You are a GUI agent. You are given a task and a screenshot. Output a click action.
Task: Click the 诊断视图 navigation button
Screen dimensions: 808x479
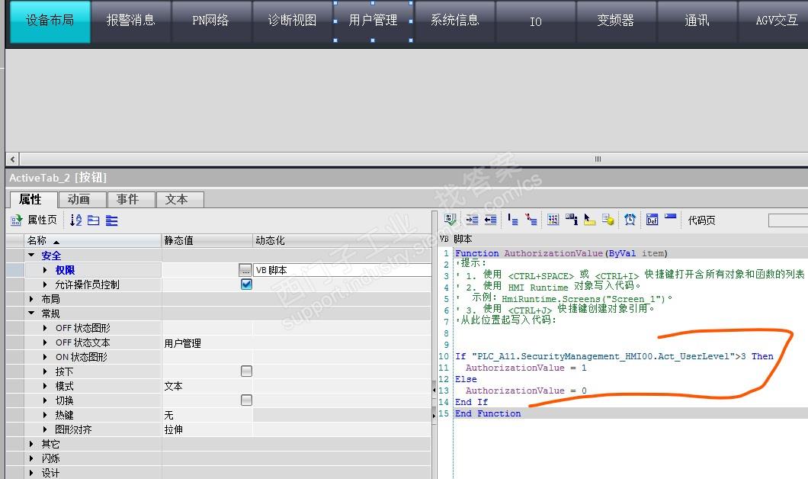click(x=292, y=21)
